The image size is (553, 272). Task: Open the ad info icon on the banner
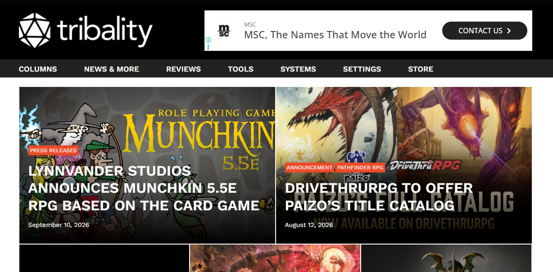coord(208,40)
